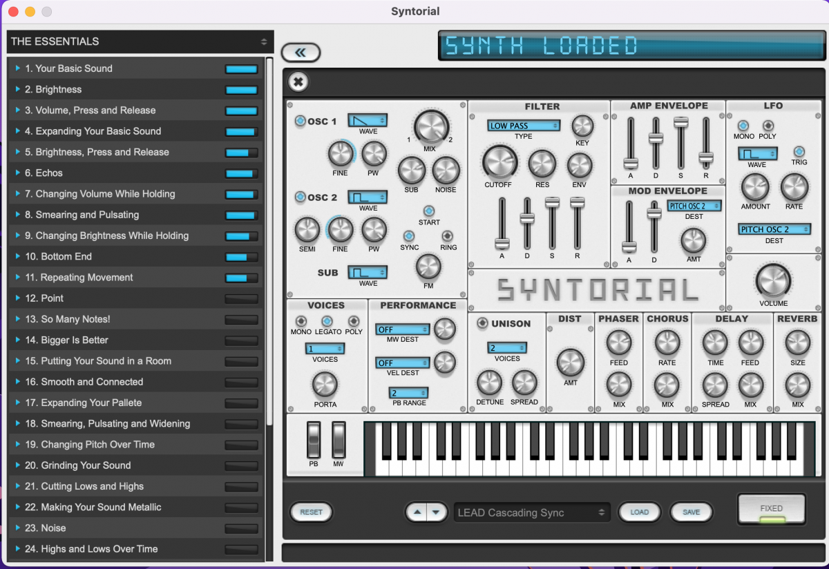The height and width of the screenshot is (569, 829).
Task: Open the OSC 1 WAVE dropdown
Action: click(368, 121)
